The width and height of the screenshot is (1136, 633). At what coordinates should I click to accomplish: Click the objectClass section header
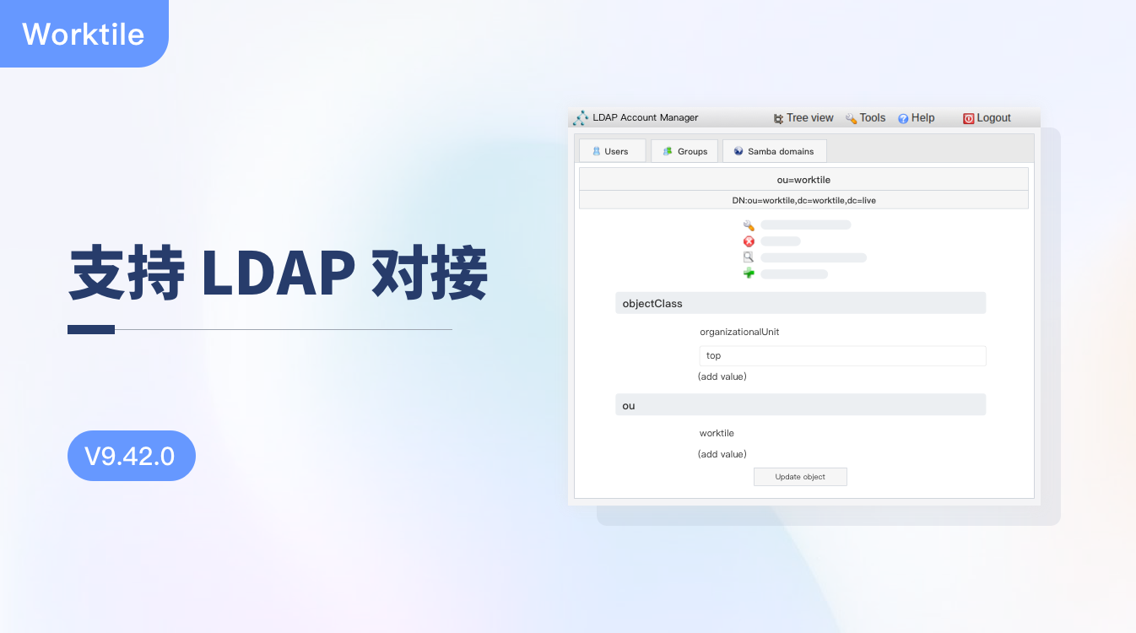[x=800, y=303]
